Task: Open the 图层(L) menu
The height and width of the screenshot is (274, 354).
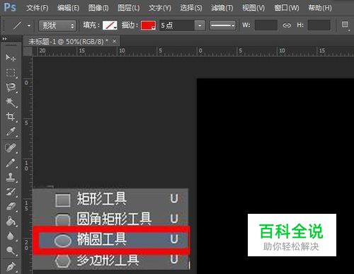Action: click(x=129, y=8)
